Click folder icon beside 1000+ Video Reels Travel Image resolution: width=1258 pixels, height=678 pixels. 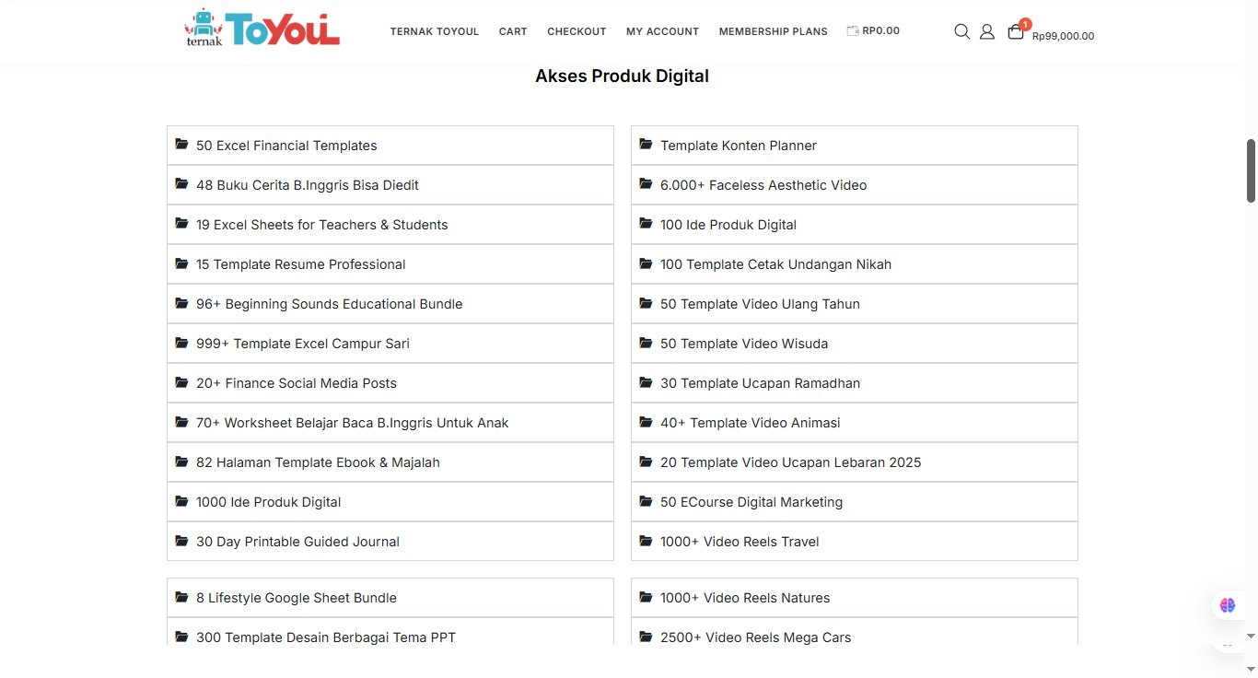click(646, 541)
